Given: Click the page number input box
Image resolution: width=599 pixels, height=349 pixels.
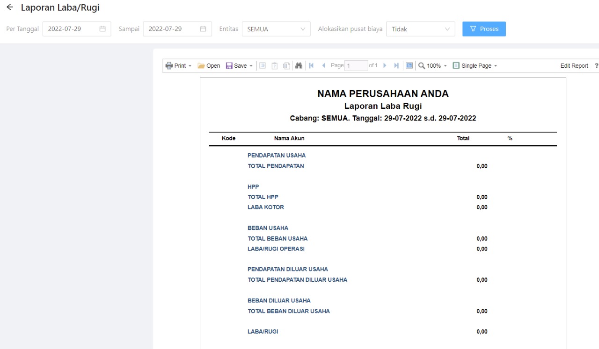Looking at the screenshot, I should point(356,66).
